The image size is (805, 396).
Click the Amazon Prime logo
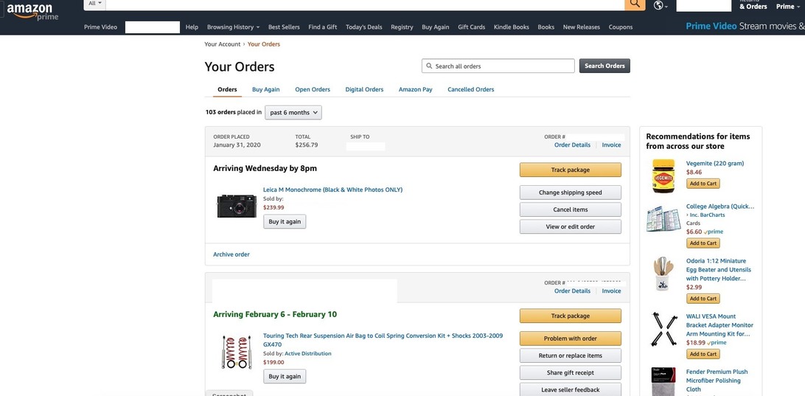(32, 13)
